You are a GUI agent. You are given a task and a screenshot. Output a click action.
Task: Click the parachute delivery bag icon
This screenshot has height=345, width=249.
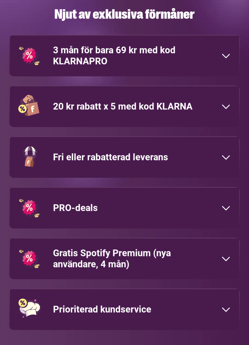[30, 157]
